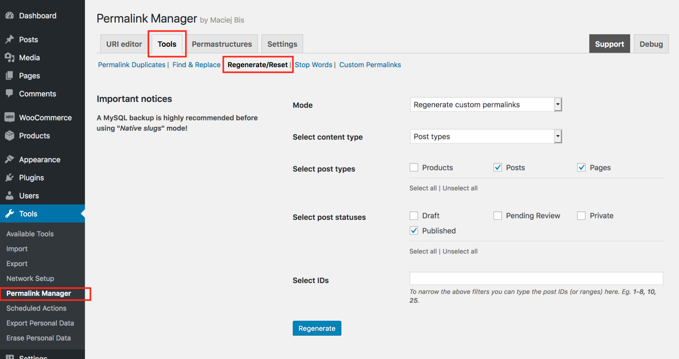Open the Dashboard from the sidebar
This screenshot has width=679, height=359.
coord(9,15)
